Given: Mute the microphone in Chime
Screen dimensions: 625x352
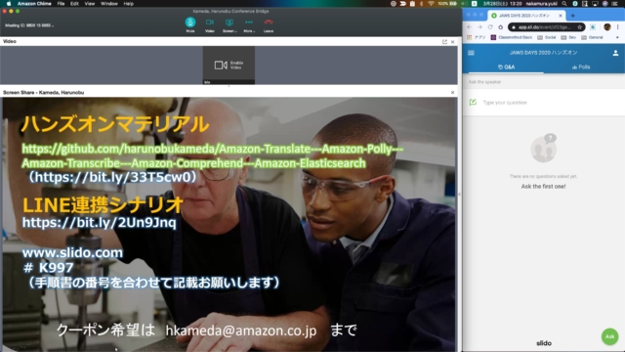Looking at the screenshot, I should tap(190, 24).
